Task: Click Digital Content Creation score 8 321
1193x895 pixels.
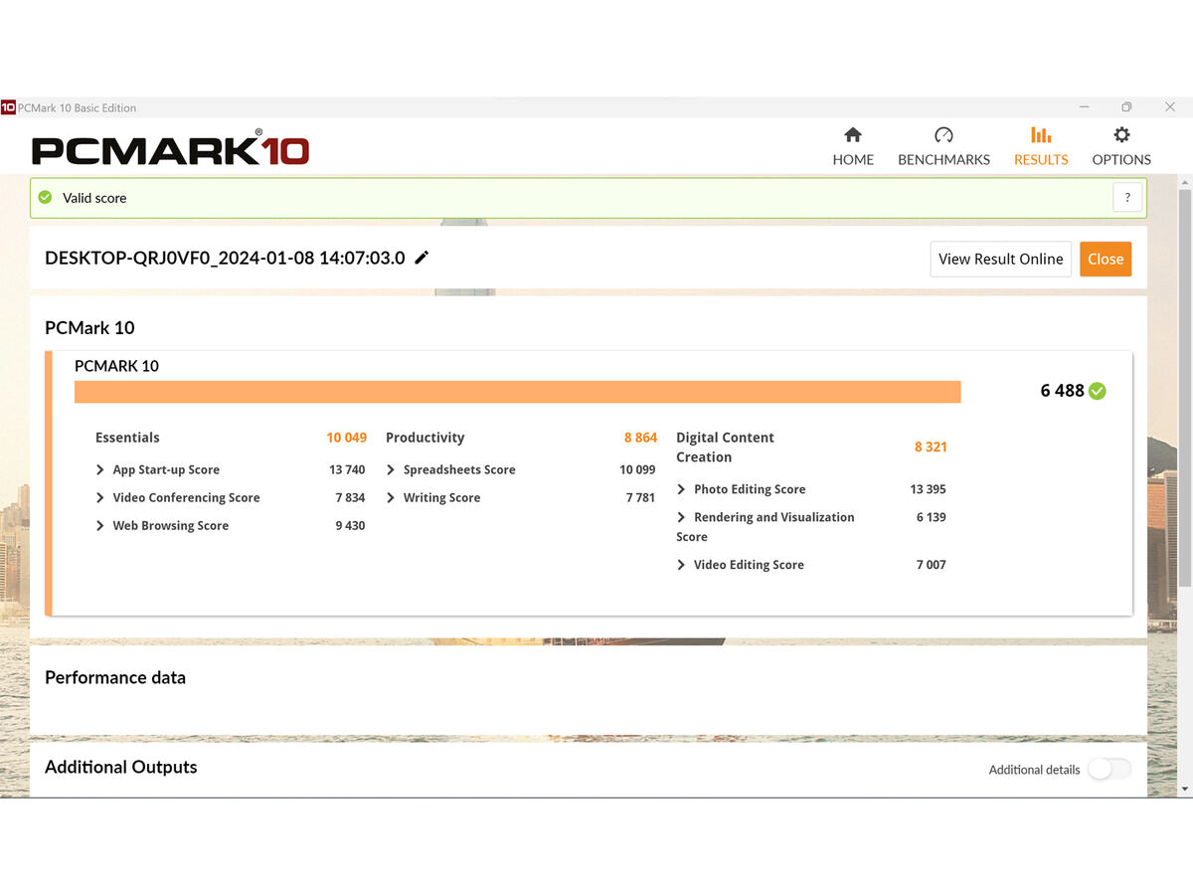Action: [931, 447]
